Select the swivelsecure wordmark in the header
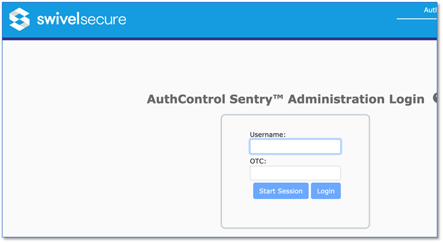443x243 pixels. (x=81, y=19)
